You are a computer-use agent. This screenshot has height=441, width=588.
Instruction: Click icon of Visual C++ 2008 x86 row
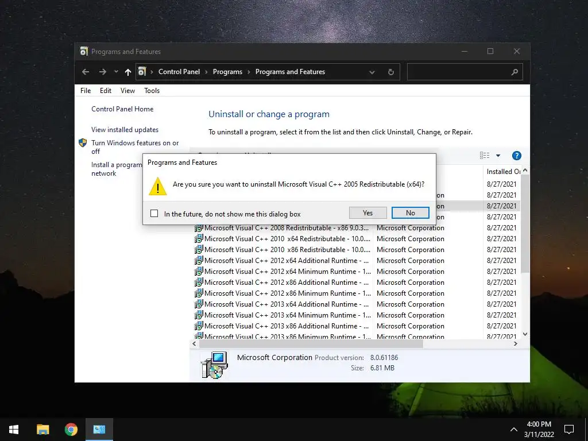(199, 227)
